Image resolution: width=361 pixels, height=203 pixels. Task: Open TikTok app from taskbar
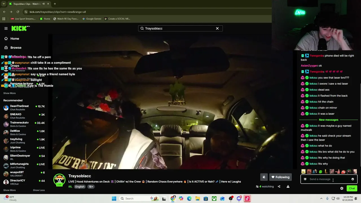(247, 198)
